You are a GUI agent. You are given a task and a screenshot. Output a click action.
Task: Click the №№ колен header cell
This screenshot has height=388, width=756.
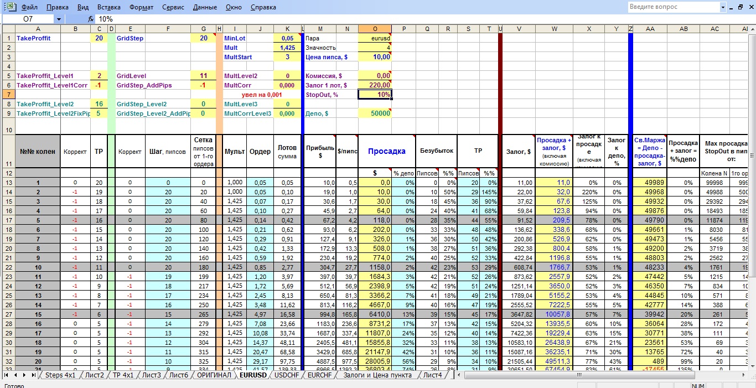(38, 151)
